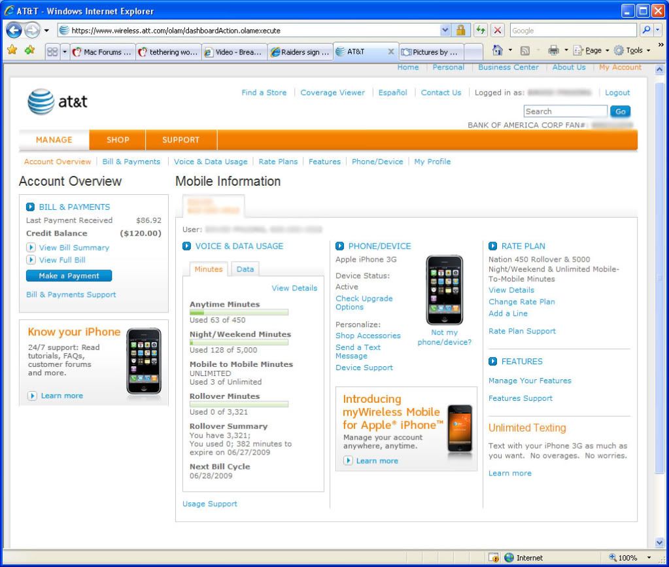Click the browser Forward arrow button
The image size is (669, 567).
coord(32,30)
